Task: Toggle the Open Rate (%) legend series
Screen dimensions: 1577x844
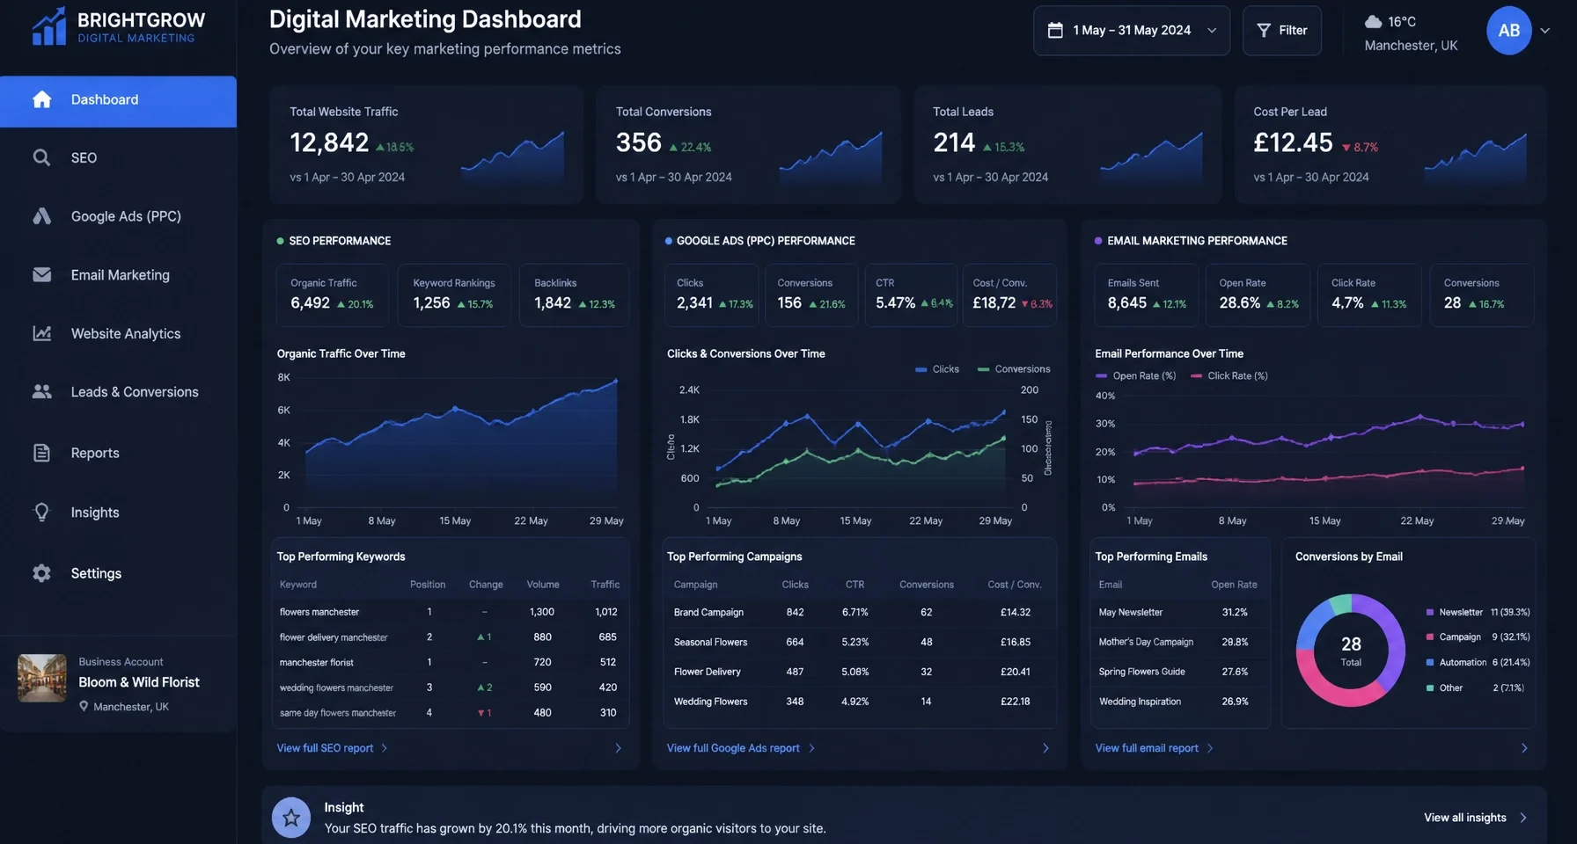Action: pyautogui.click(x=1135, y=375)
